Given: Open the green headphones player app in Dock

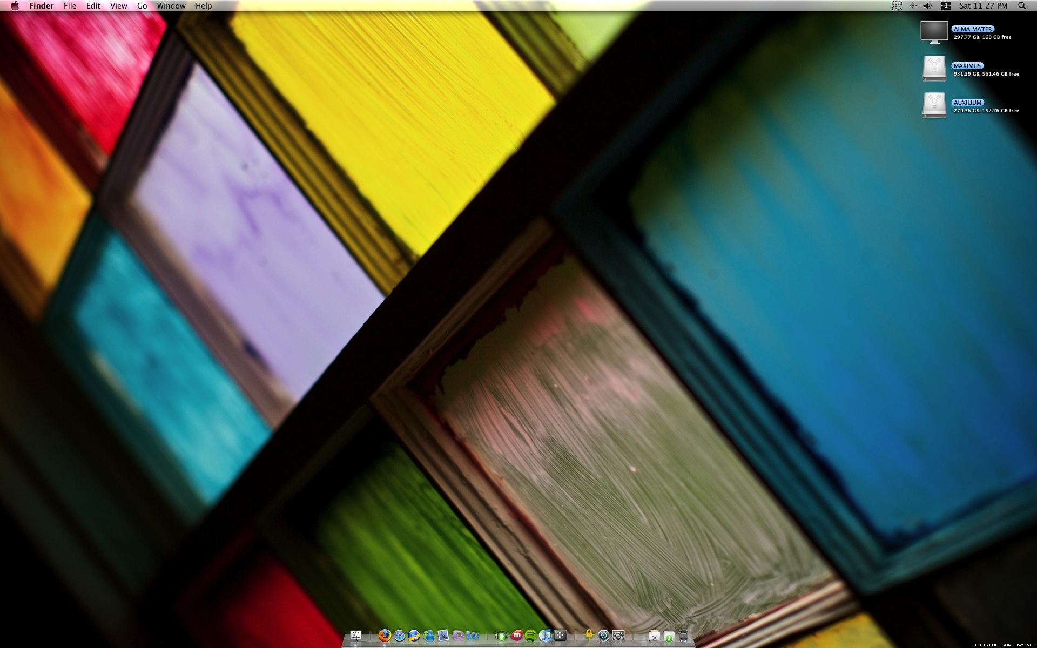Looking at the screenshot, I should tap(502, 636).
